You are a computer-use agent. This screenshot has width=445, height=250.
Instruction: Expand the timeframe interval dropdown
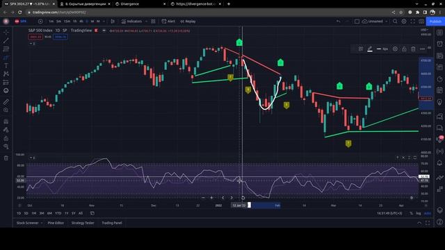(x=104, y=22)
